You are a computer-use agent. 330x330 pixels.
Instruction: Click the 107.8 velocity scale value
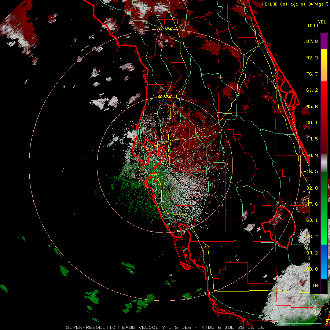(311, 41)
